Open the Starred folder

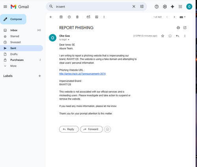21,36
